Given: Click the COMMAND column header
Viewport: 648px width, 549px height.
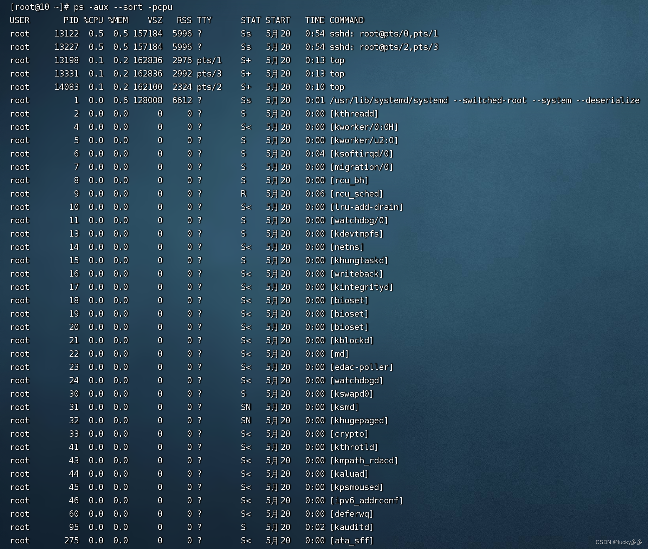Looking at the screenshot, I should click(x=346, y=20).
